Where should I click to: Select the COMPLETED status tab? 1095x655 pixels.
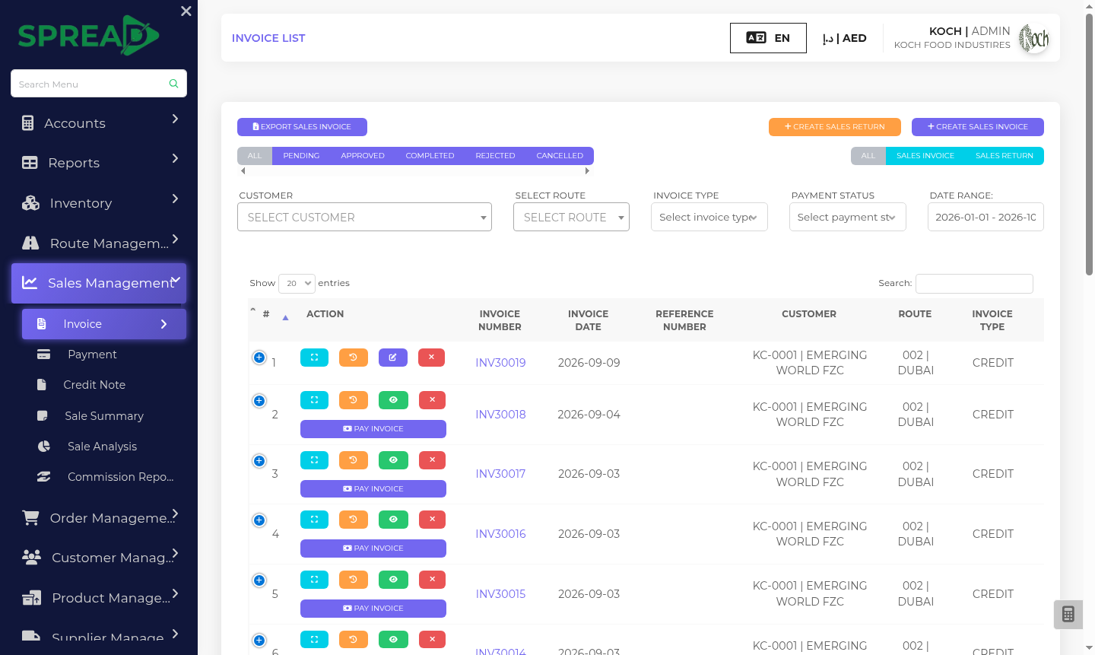tap(430, 155)
